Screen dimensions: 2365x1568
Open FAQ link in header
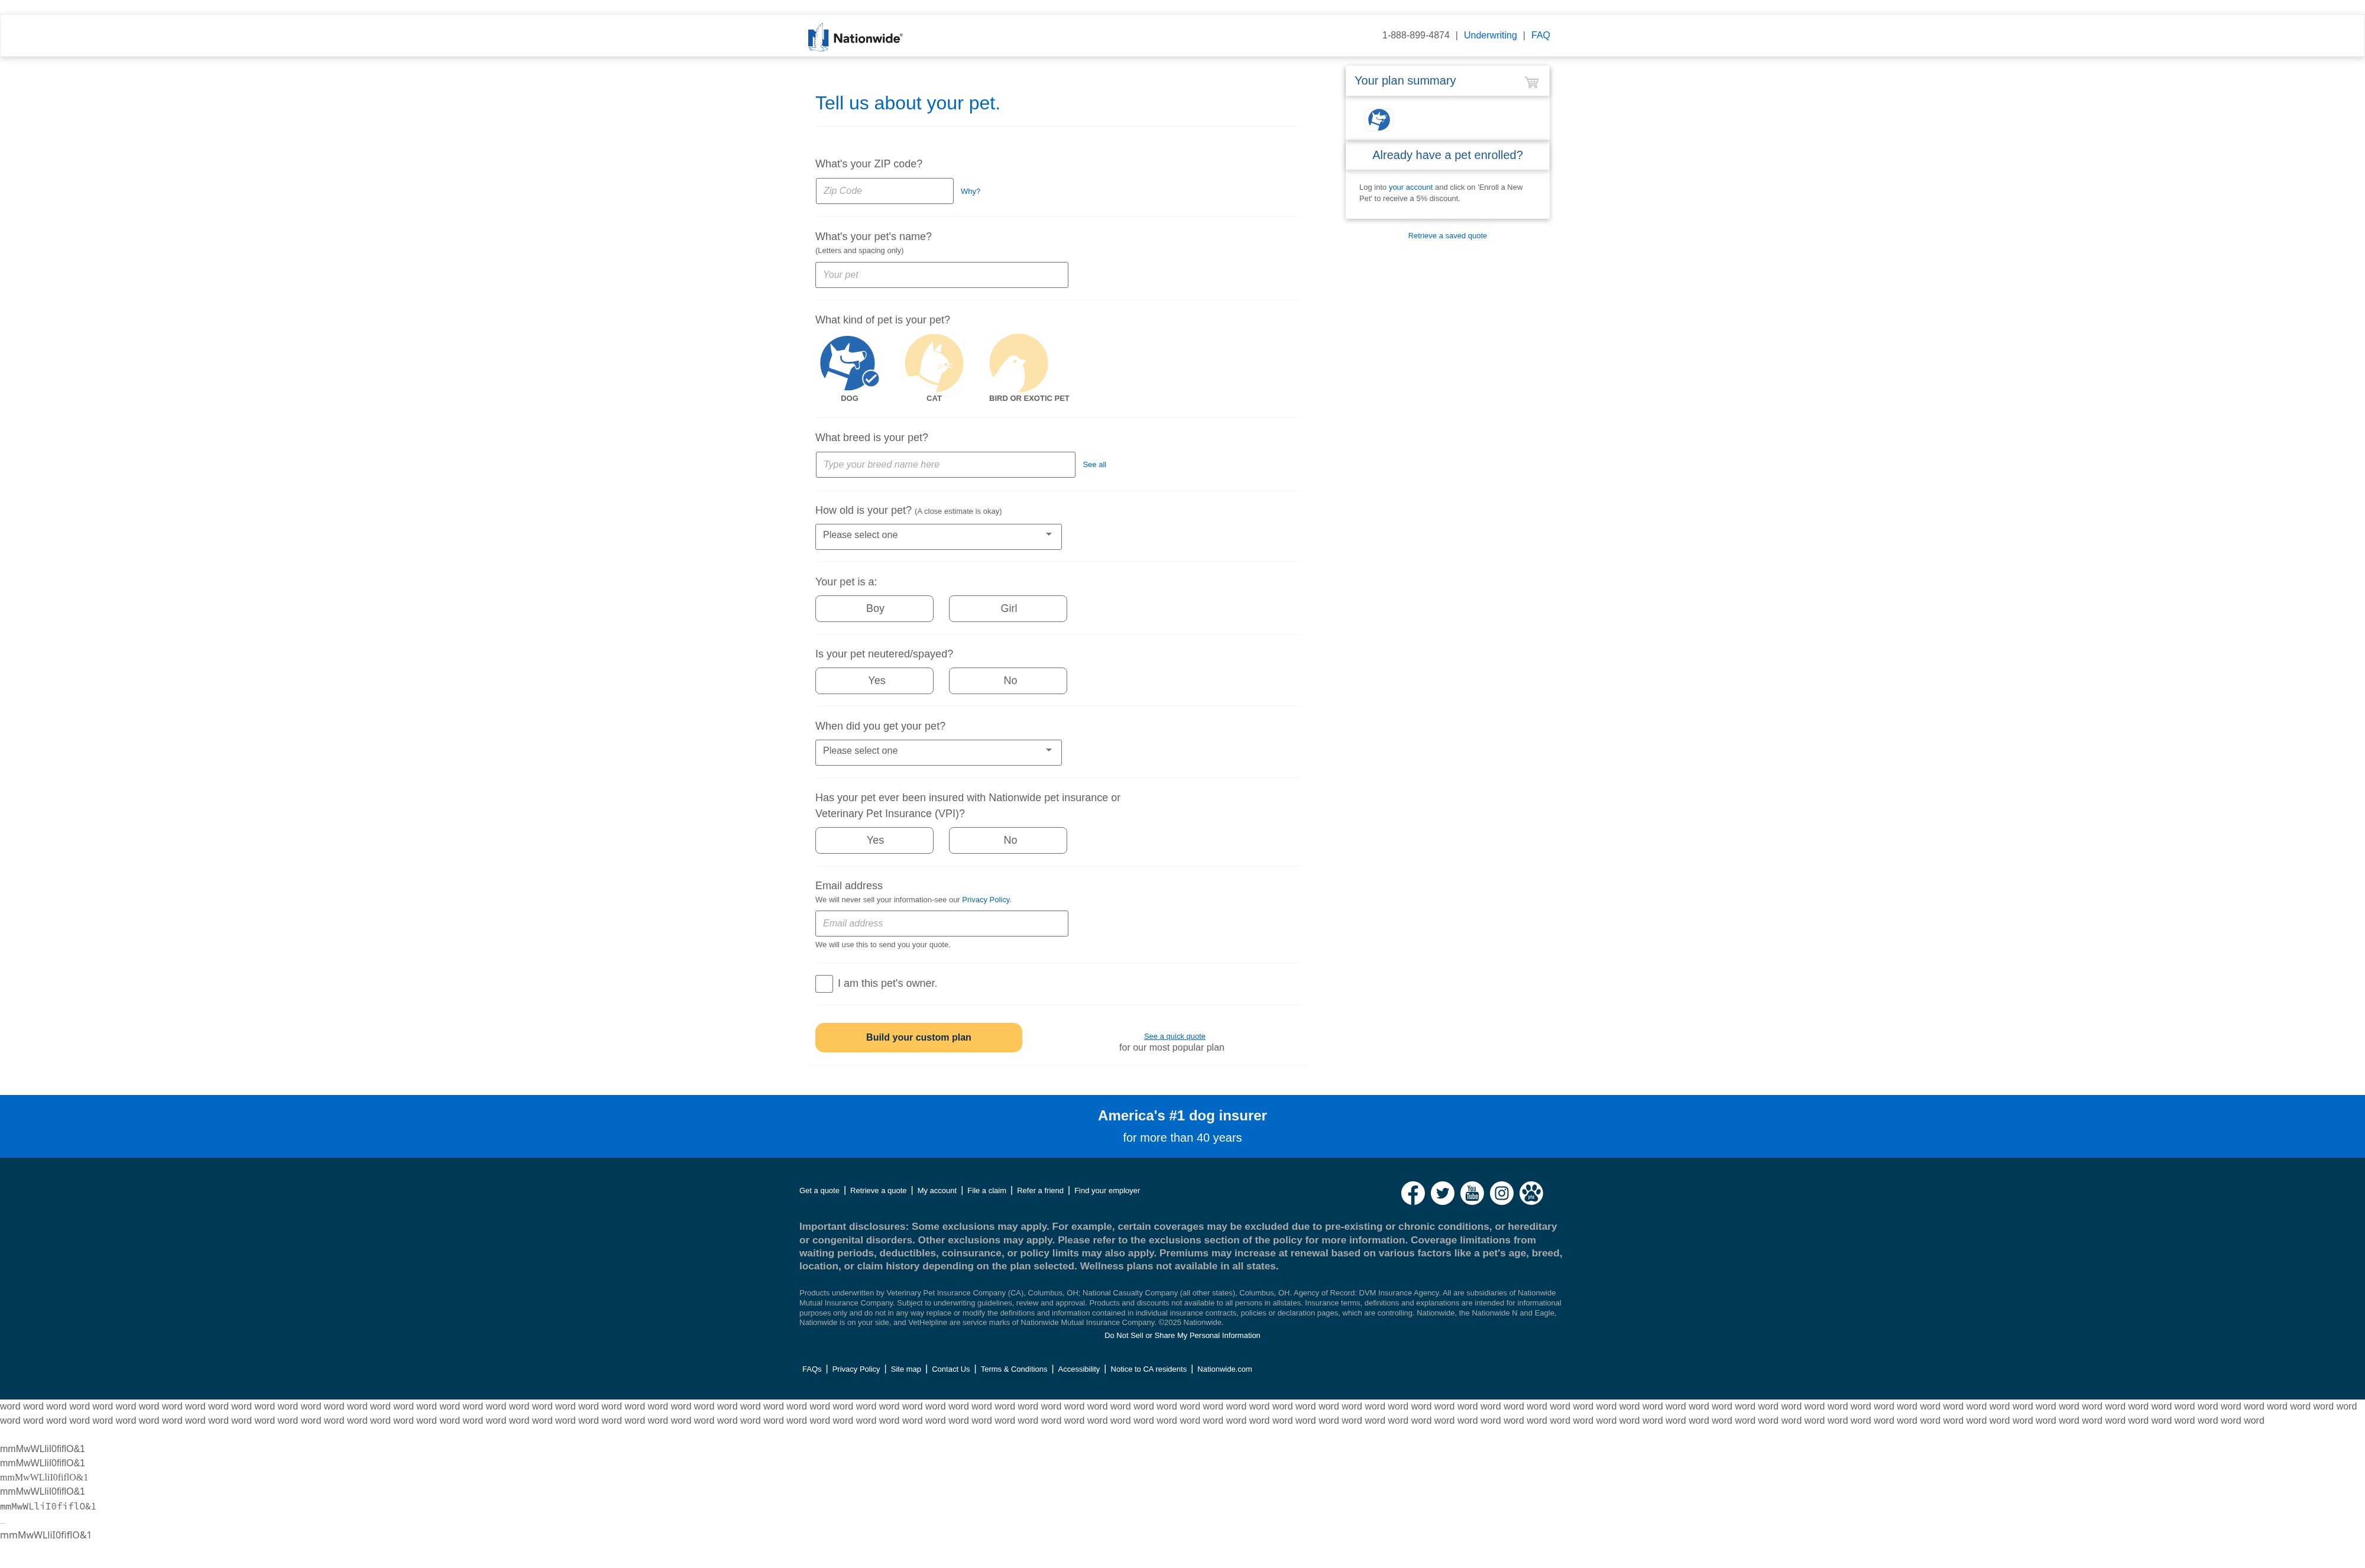click(1540, 35)
